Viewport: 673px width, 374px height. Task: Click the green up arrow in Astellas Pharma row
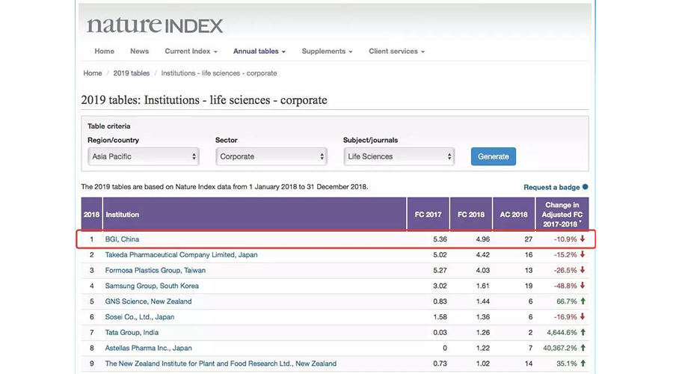[x=583, y=347]
